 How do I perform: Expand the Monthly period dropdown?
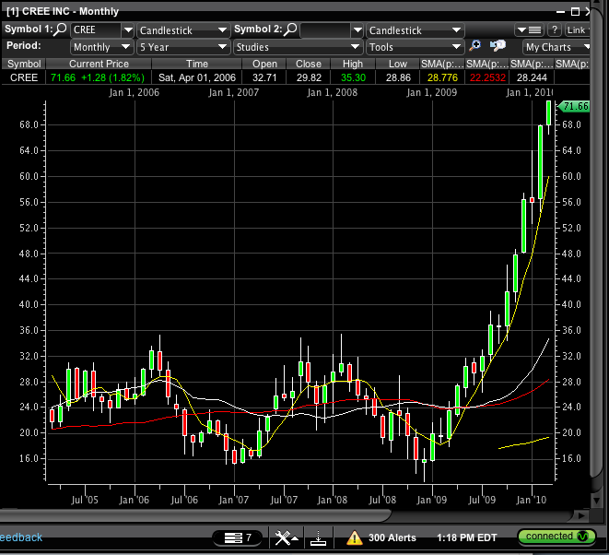[102, 47]
